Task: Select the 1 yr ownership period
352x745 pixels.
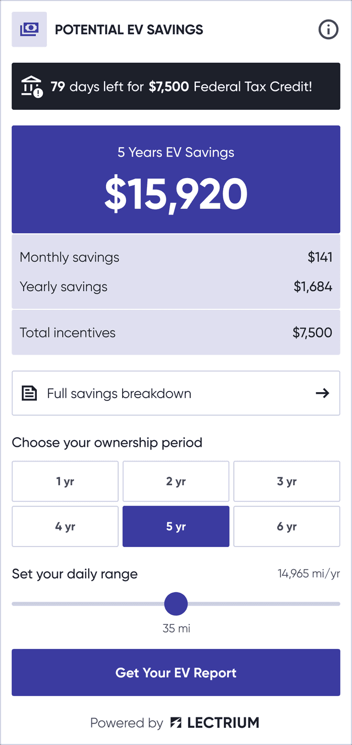Action: pos(65,481)
